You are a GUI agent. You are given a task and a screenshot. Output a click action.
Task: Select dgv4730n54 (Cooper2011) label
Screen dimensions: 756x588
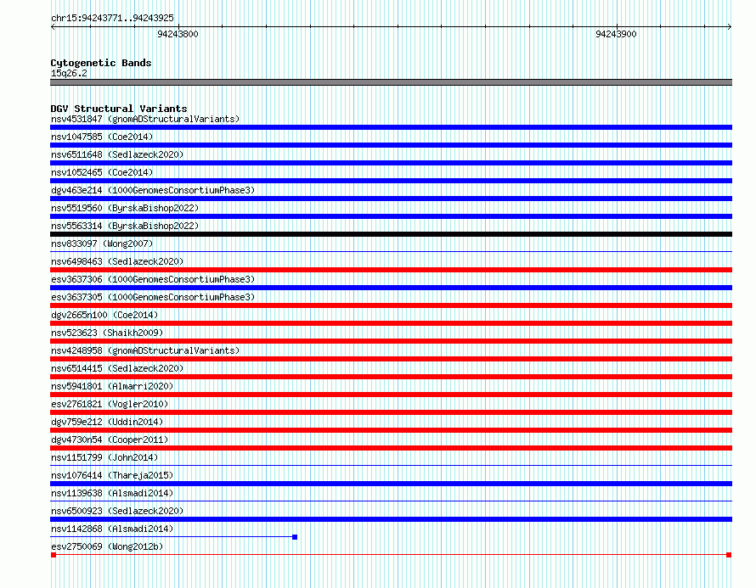click(x=110, y=440)
